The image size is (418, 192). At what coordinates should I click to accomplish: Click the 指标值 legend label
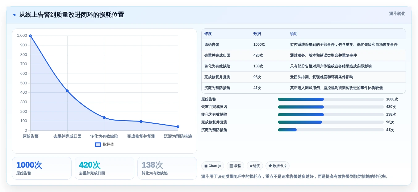(x=108, y=144)
